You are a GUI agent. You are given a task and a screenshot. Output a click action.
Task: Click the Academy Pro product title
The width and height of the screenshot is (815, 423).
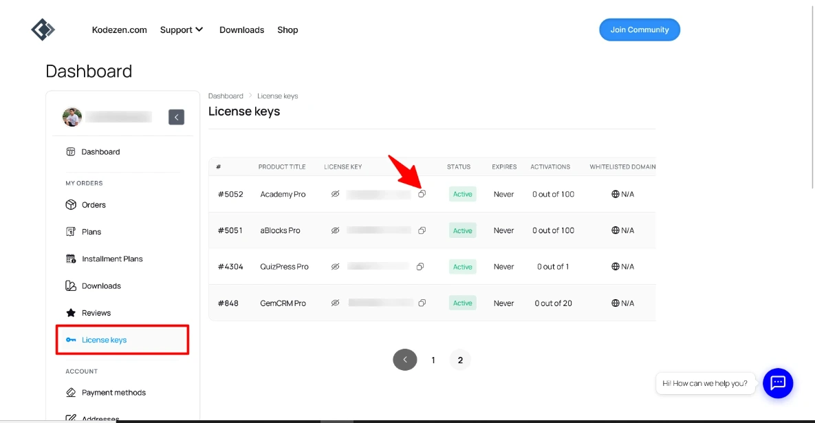tap(283, 194)
